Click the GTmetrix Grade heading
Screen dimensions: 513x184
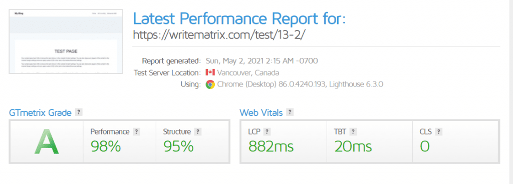(40, 113)
